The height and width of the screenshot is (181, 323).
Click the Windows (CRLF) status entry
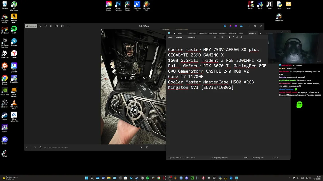258,158
